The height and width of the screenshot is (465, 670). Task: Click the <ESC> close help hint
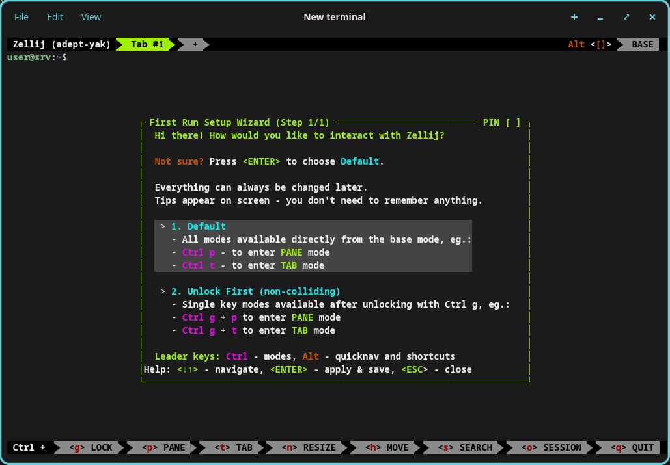436,369
